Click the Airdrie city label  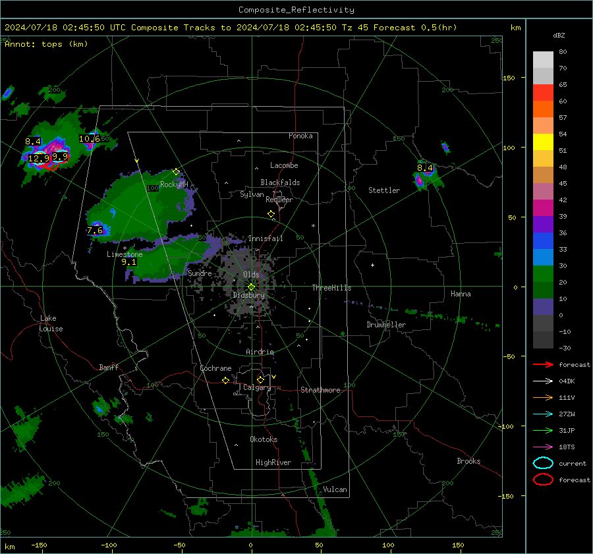pos(260,352)
